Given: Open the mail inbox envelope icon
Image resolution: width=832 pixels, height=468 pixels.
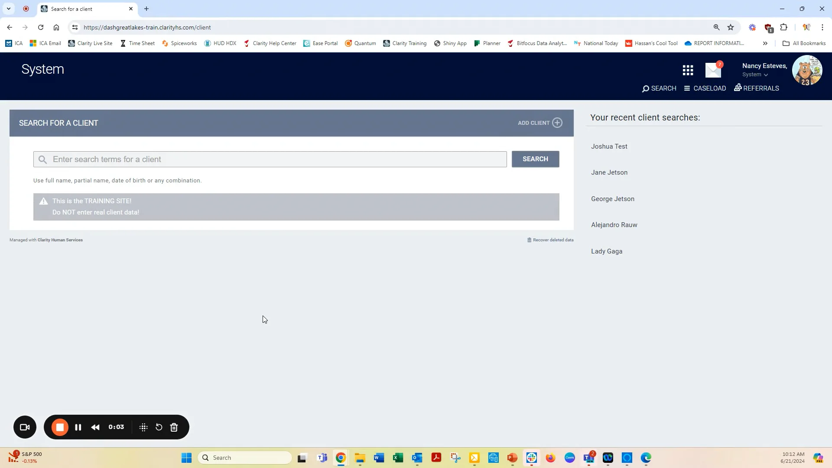Looking at the screenshot, I should [x=713, y=70].
